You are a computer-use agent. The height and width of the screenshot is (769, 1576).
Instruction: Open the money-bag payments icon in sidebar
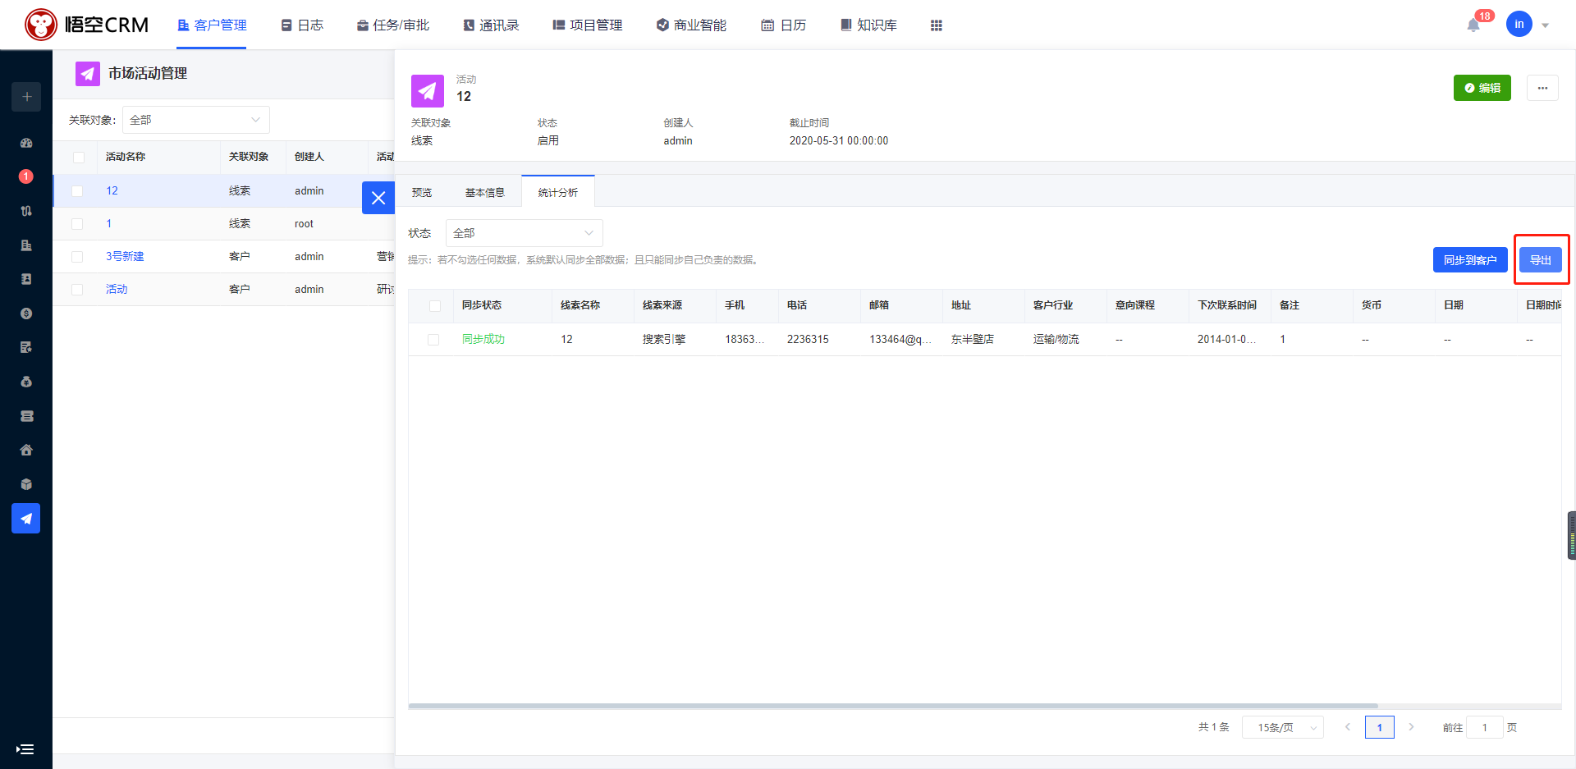point(26,382)
